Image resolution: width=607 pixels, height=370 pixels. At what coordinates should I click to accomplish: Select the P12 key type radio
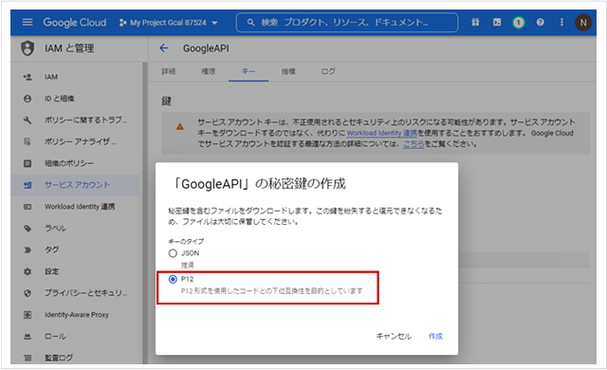pos(173,279)
